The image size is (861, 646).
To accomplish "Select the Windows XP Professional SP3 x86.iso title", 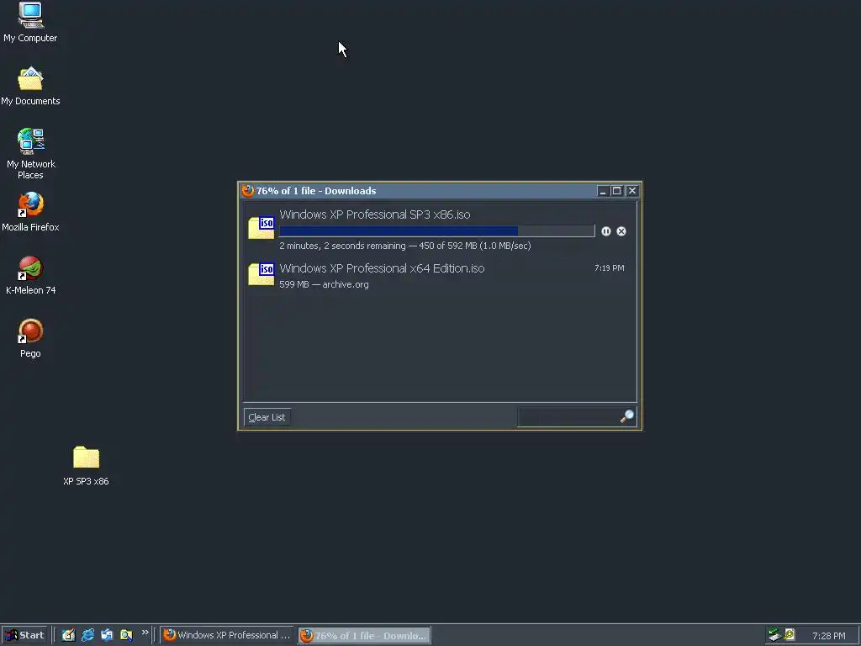I will (374, 214).
